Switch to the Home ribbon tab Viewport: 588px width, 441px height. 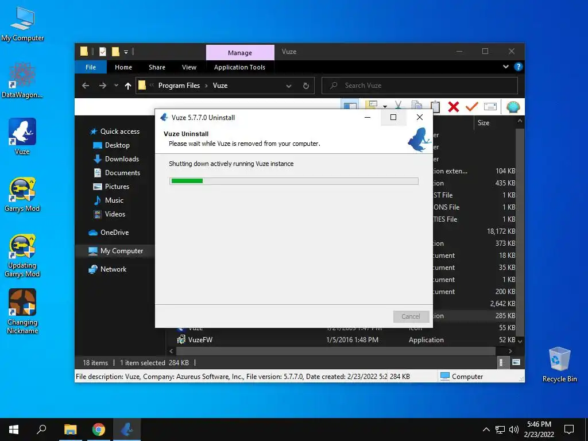(x=123, y=67)
